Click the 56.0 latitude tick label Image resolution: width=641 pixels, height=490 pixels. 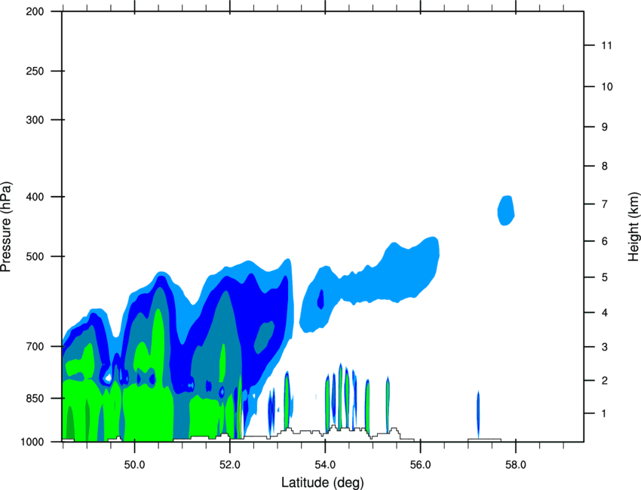[421, 465]
